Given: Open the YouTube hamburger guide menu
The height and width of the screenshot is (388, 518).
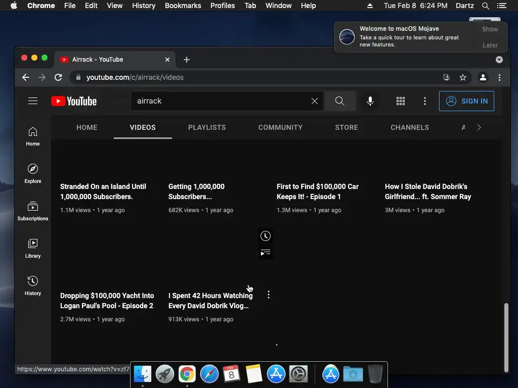Looking at the screenshot, I should 33,101.
